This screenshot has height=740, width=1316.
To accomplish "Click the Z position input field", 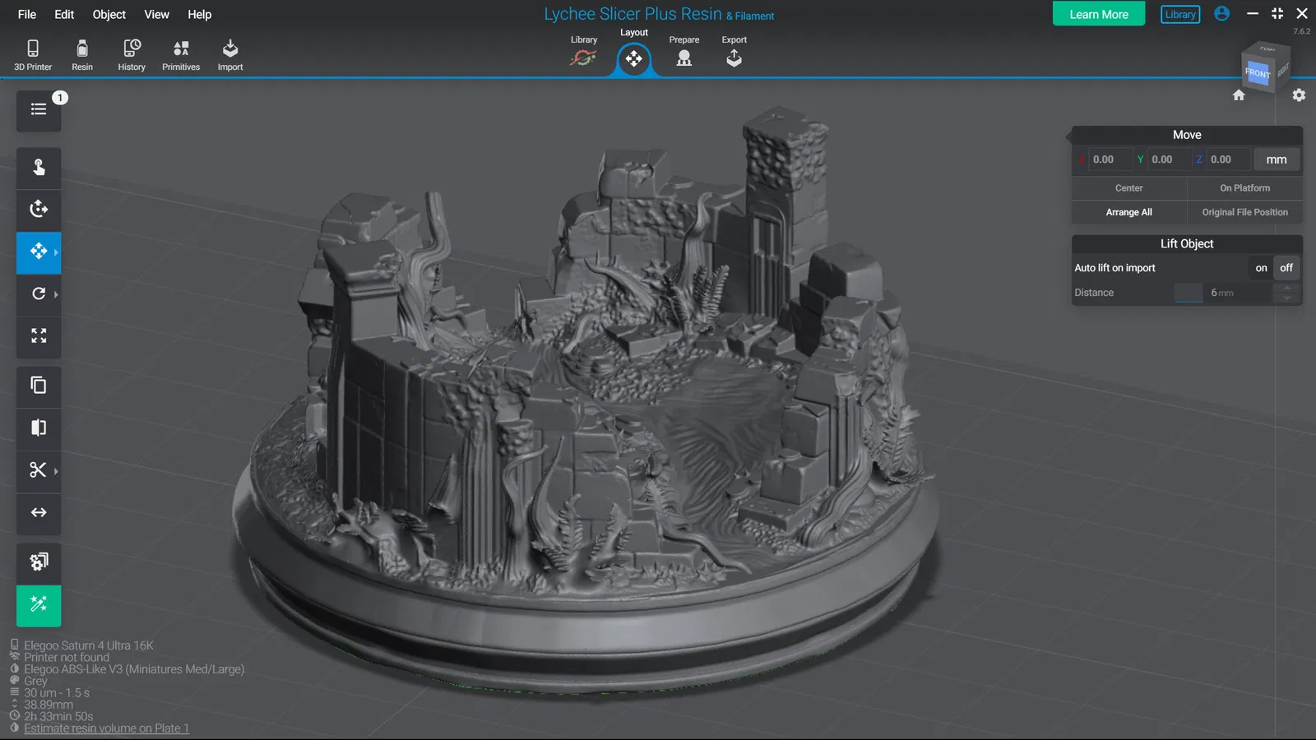I will point(1227,160).
